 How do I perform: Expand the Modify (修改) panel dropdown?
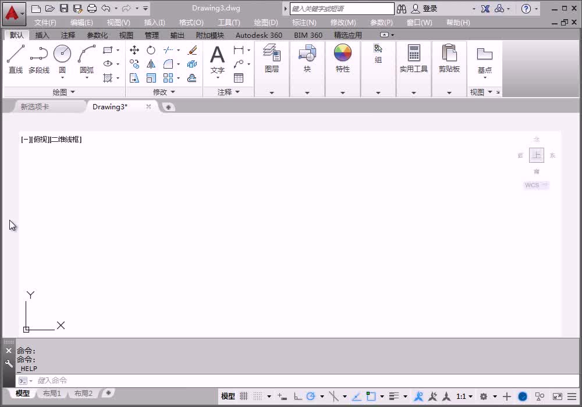(164, 92)
